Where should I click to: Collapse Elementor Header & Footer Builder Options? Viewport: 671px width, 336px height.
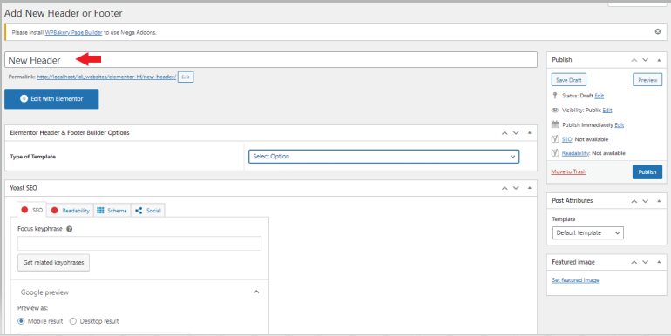[529, 133]
